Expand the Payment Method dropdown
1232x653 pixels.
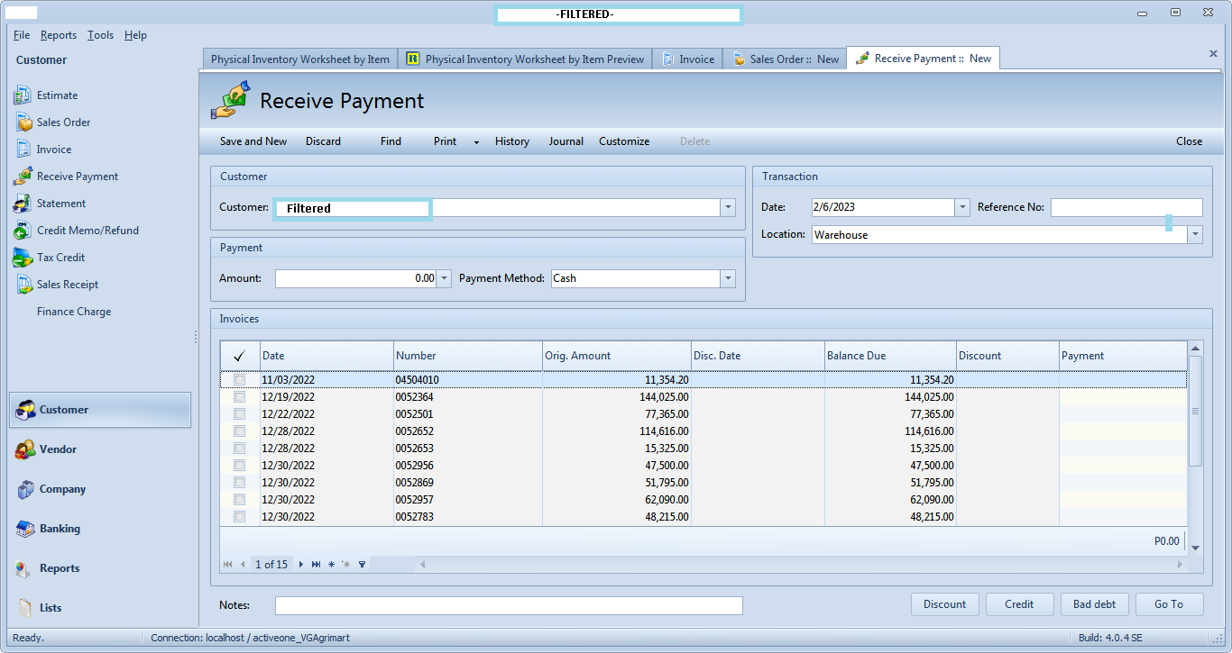click(728, 278)
